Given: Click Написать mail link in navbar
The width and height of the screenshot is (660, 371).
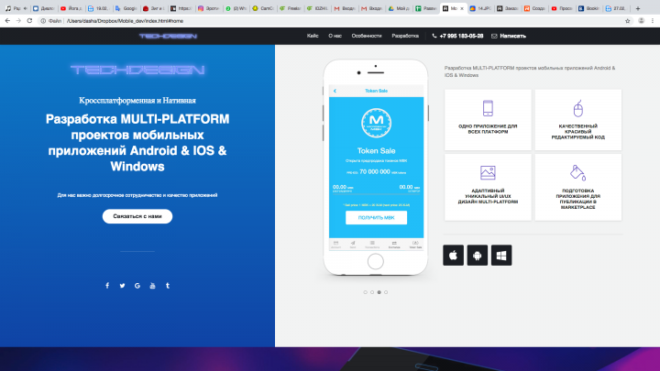Looking at the screenshot, I should coord(509,36).
